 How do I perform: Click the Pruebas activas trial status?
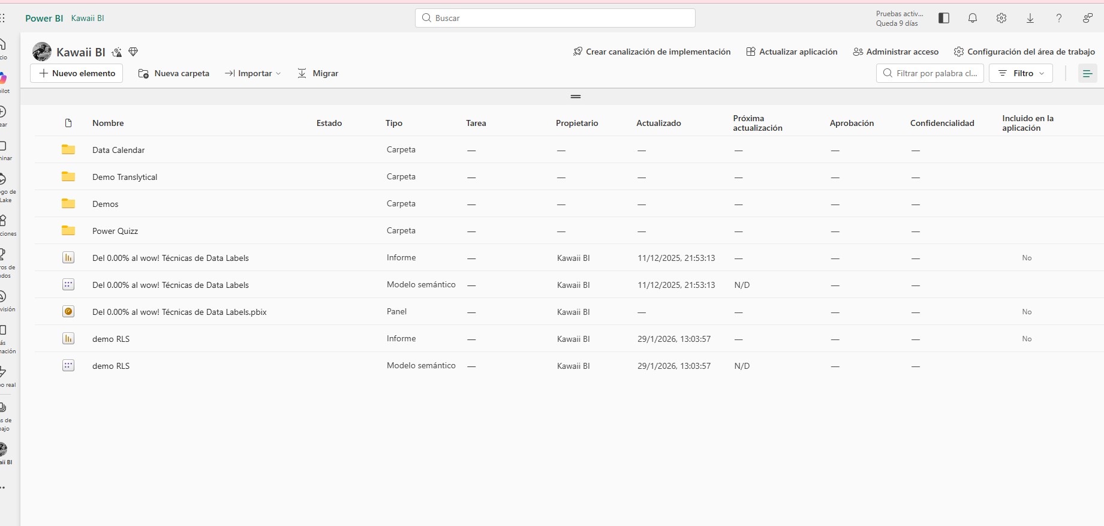(x=900, y=18)
